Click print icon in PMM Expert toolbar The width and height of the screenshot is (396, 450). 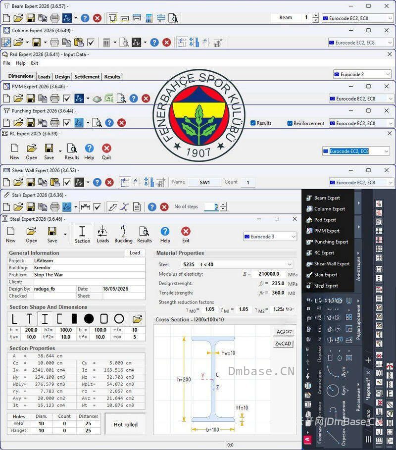(x=54, y=99)
